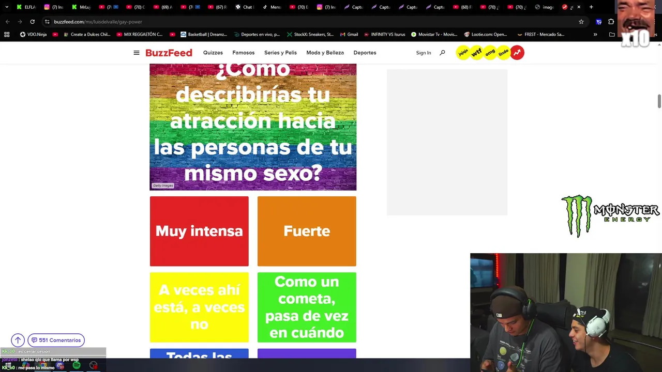Image resolution: width=662 pixels, height=372 pixels.
Task: Click the page vertical scrollbar thumb
Action: 659,101
